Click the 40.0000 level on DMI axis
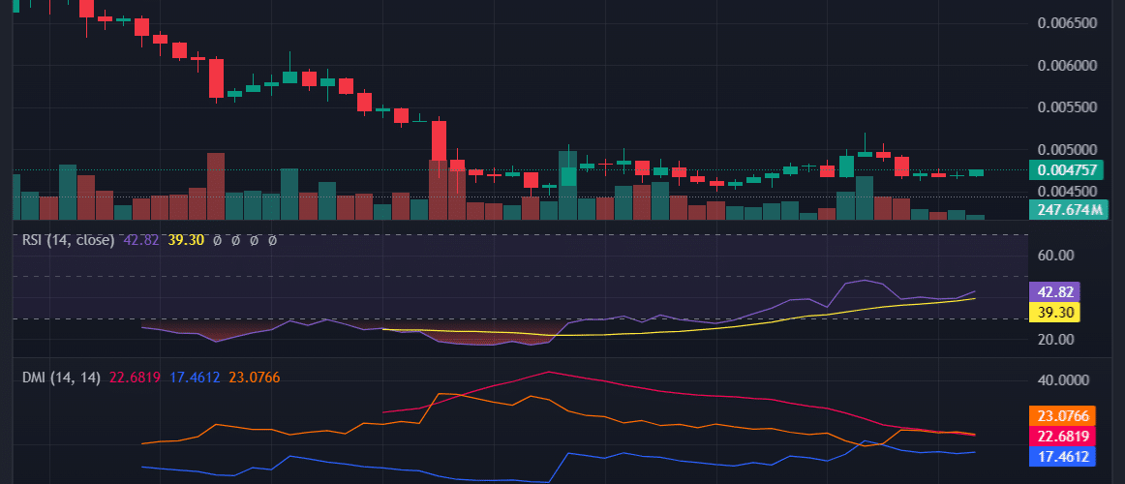Screen dimensions: 1125x484 tap(1065, 380)
